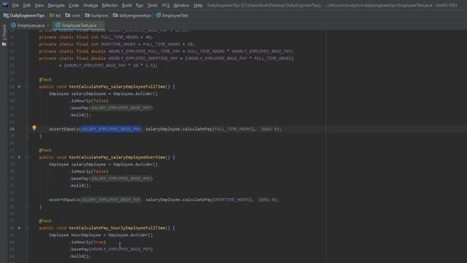Click method name testCalculatePay_hourlyEmployeeFullTime
The width and height of the screenshot is (467, 263).
pyautogui.click(x=117, y=228)
